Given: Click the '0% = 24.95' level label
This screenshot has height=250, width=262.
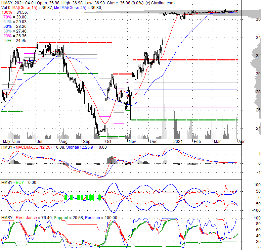Looking at the screenshot, I should coord(16,41).
